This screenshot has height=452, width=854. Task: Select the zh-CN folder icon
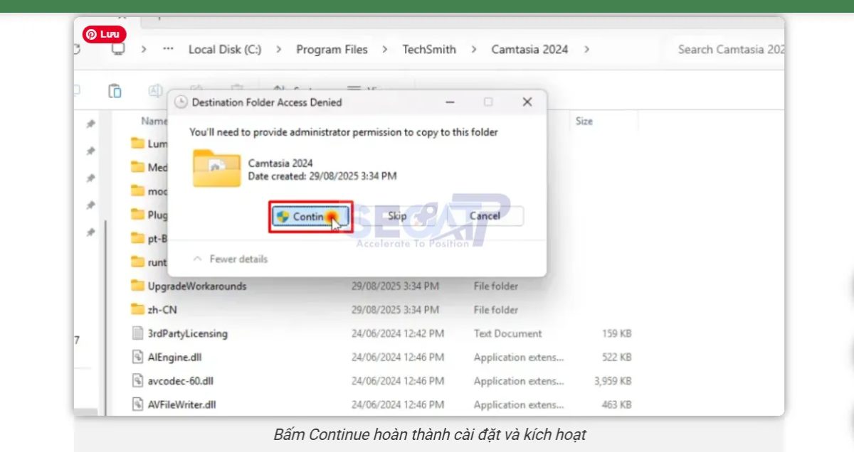tap(139, 309)
